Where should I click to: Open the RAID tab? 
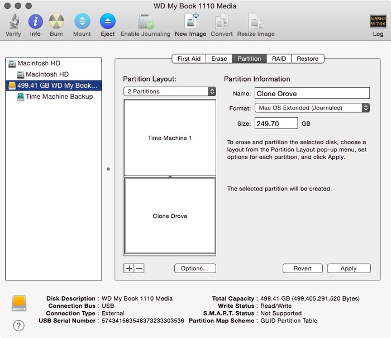279,59
